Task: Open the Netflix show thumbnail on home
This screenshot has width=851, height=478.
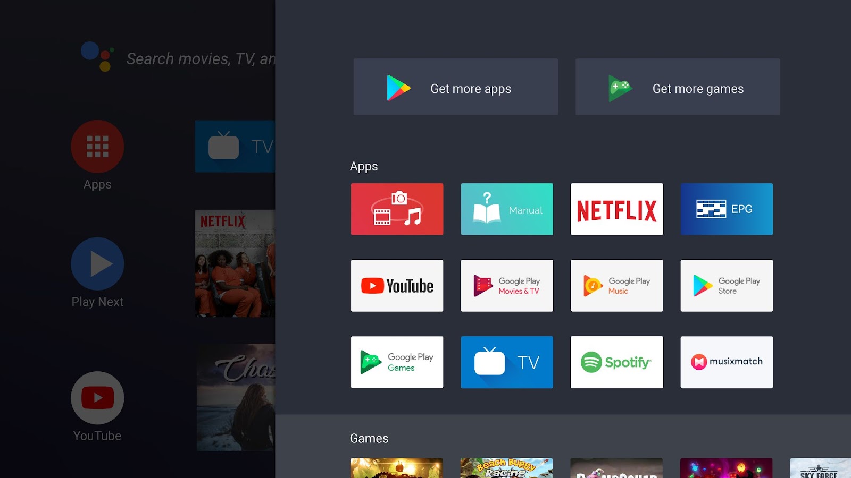Action: point(235,263)
